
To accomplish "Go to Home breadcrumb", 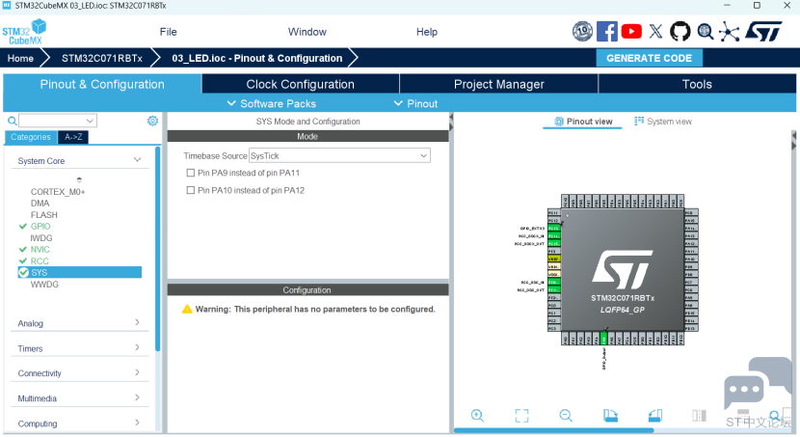I will pos(20,58).
